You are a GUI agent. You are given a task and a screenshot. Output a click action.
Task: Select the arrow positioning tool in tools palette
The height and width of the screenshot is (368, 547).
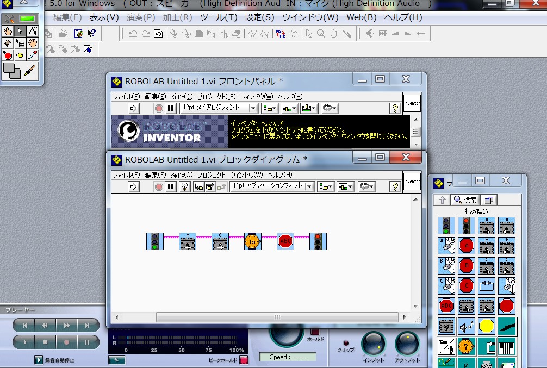pyautogui.click(x=20, y=32)
